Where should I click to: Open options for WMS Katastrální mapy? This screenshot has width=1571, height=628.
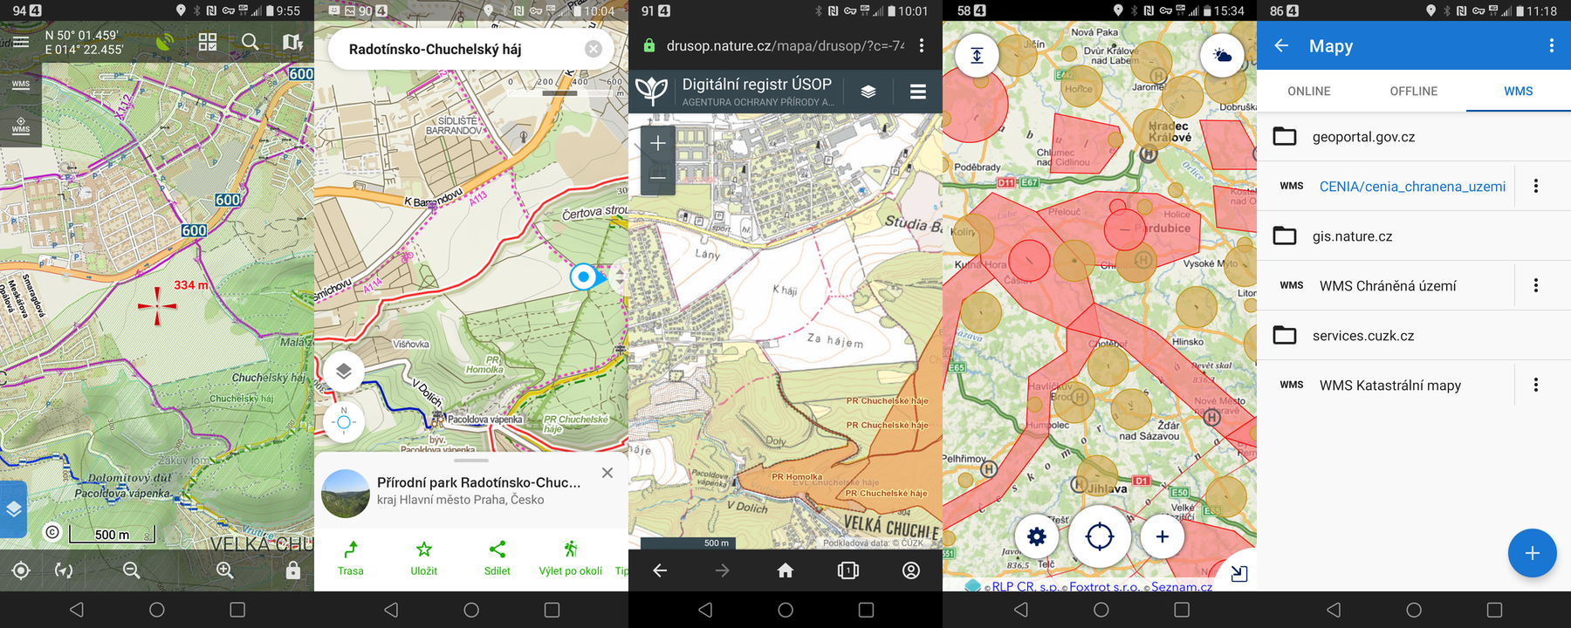click(x=1536, y=385)
